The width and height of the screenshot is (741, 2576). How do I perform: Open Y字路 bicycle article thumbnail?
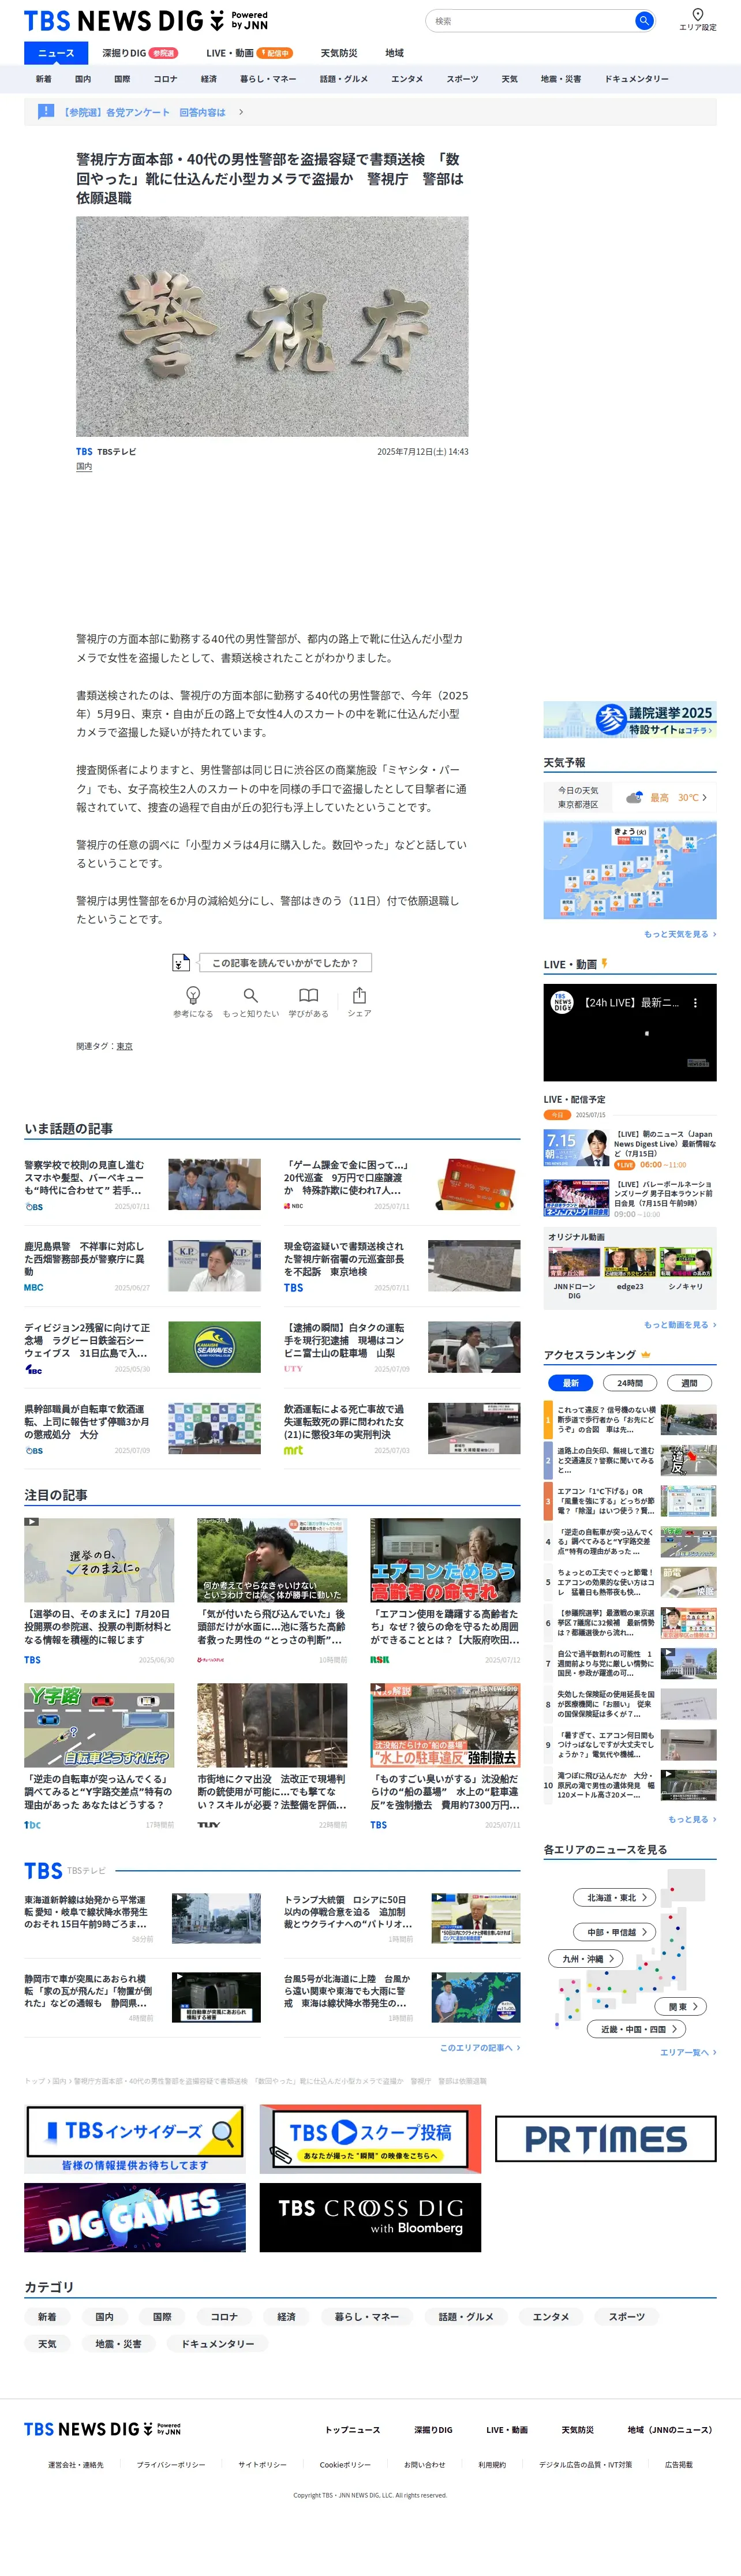click(x=99, y=1725)
